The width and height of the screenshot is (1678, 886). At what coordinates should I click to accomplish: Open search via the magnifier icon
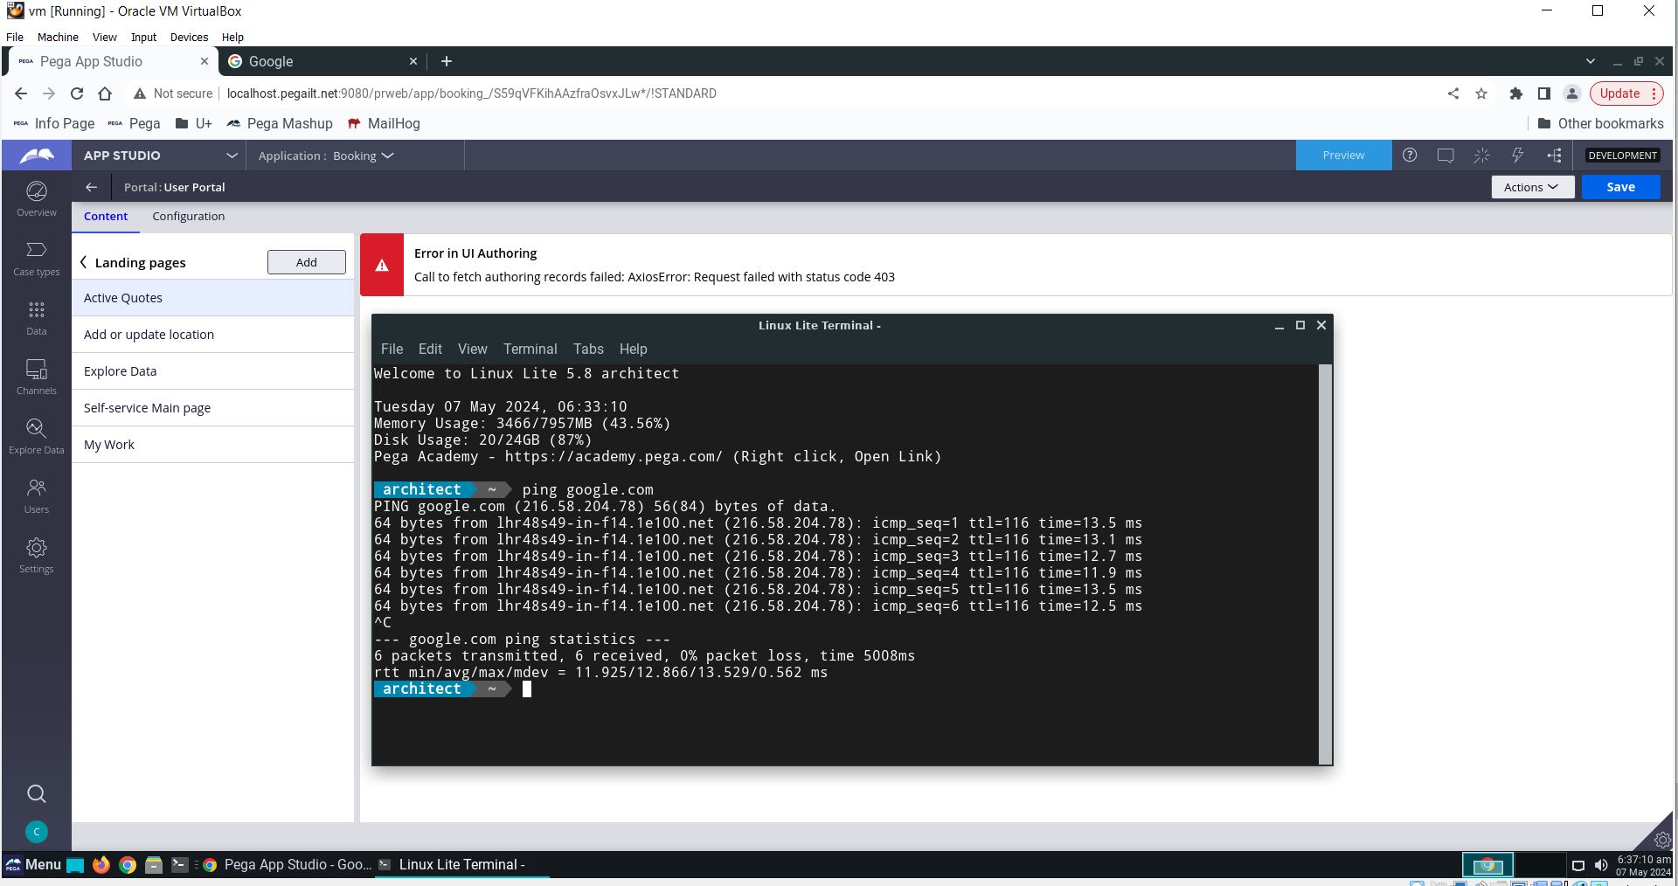coord(36,793)
